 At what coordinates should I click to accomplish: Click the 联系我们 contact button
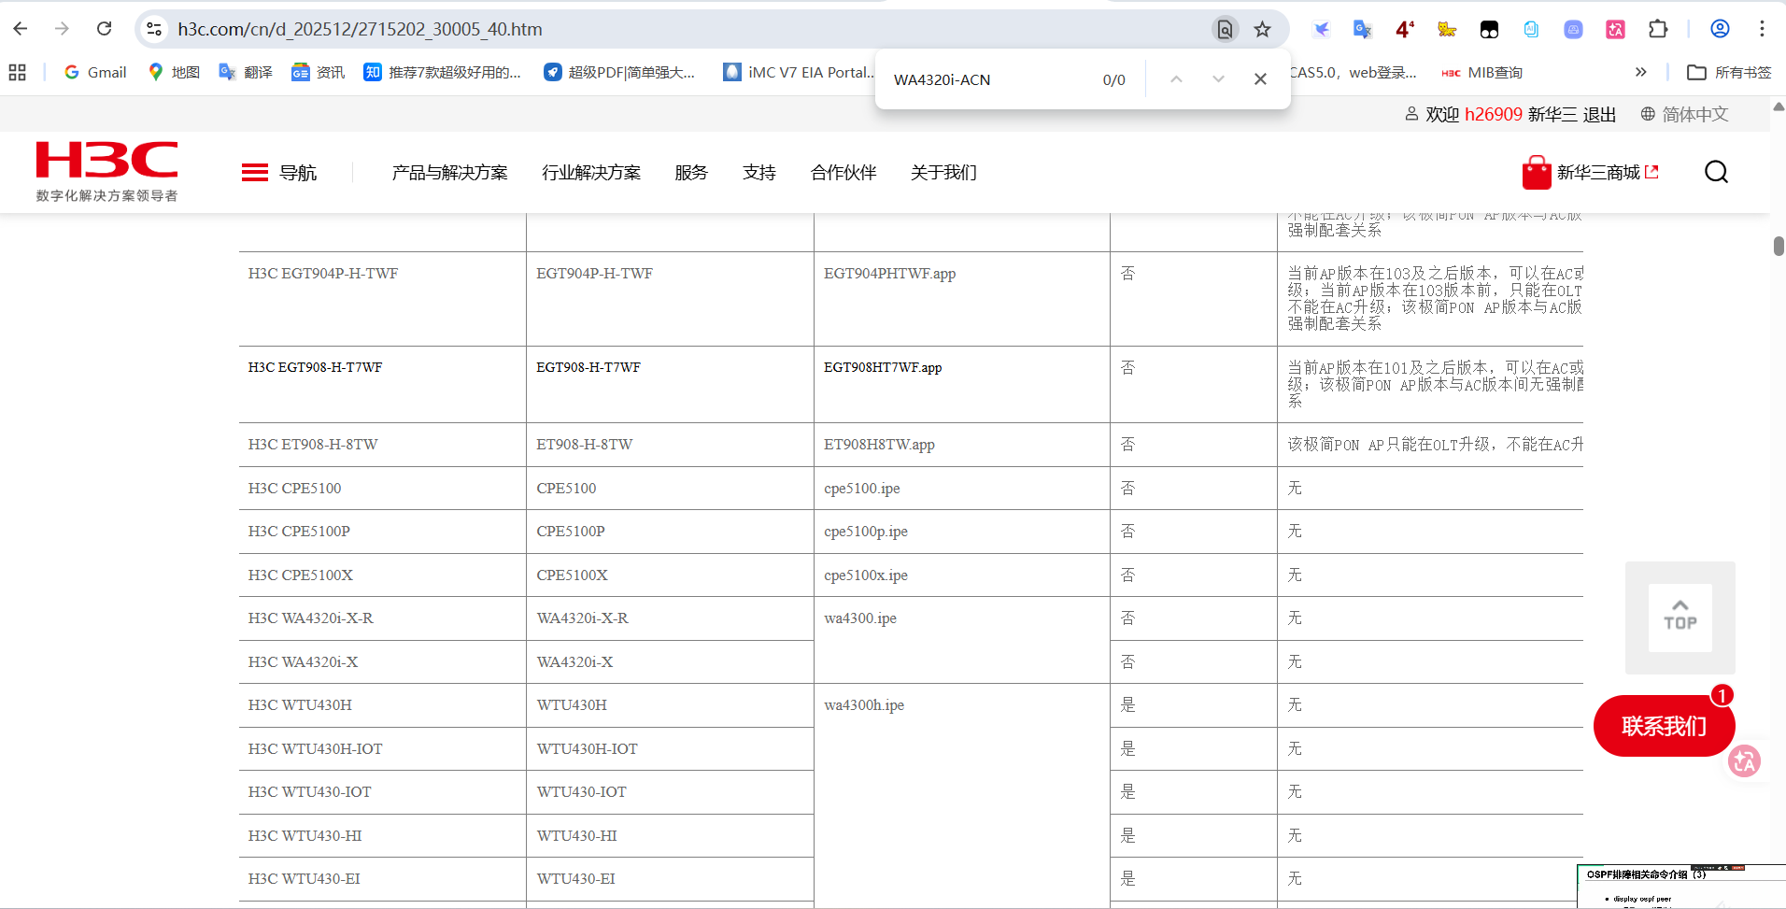pyautogui.click(x=1663, y=726)
